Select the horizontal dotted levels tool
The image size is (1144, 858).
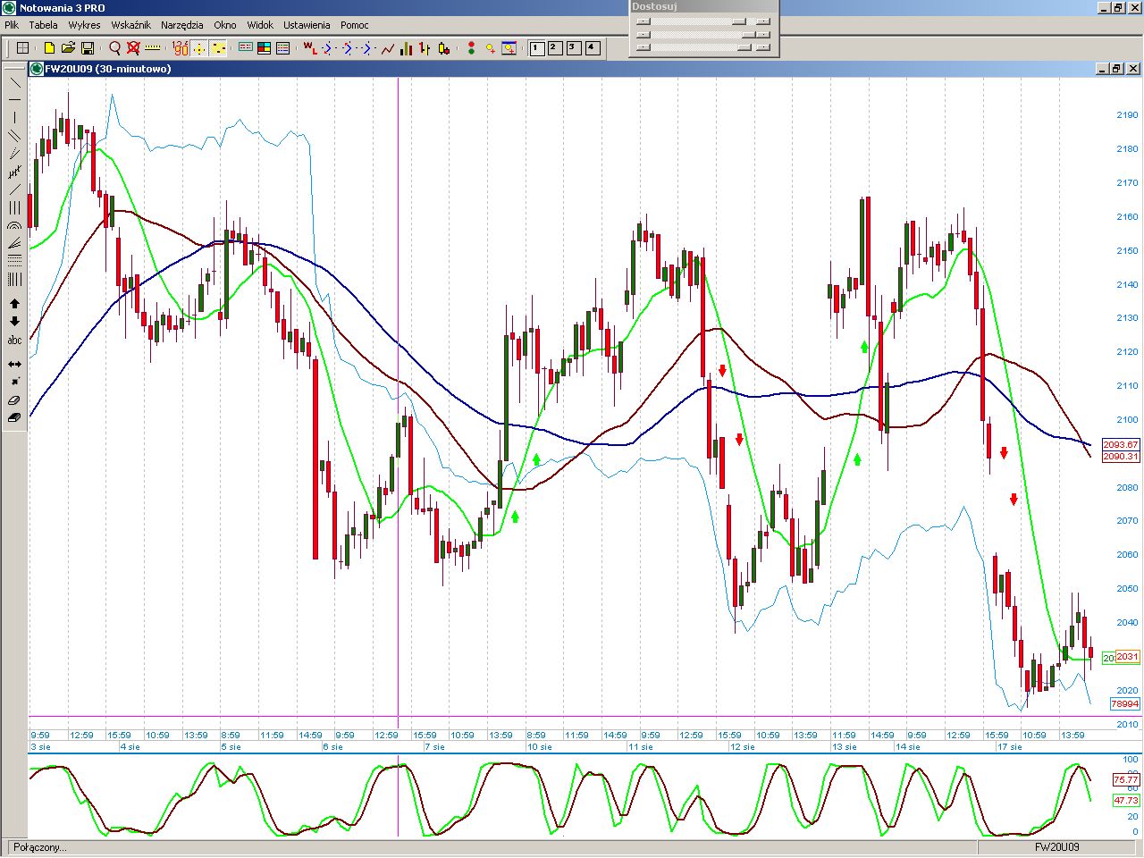coord(15,261)
